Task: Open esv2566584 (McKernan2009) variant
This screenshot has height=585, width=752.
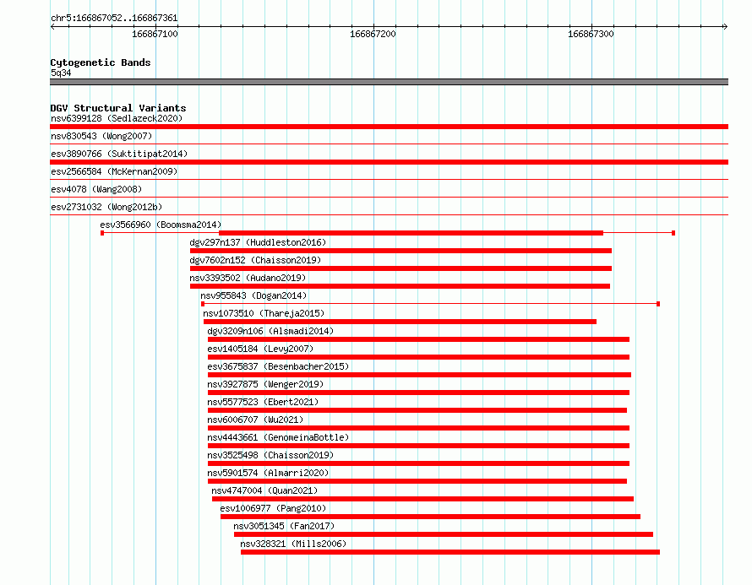Action: point(114,171)
